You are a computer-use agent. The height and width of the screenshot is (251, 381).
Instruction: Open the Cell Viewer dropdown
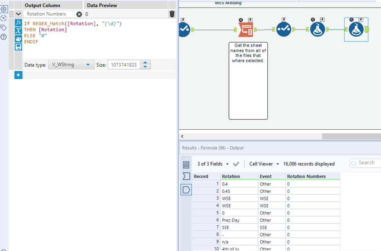pyautogui.click(x=264, y=164)
